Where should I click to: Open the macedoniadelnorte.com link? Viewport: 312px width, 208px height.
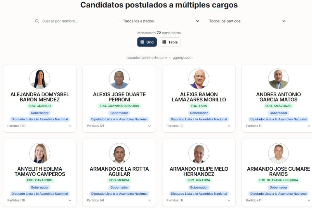[x=146, y=58]
